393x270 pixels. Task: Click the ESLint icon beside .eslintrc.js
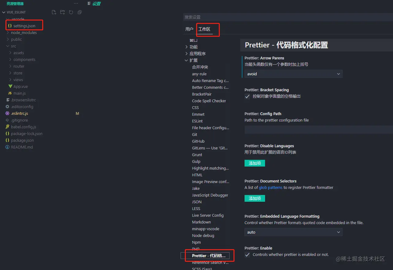(8, 113)
